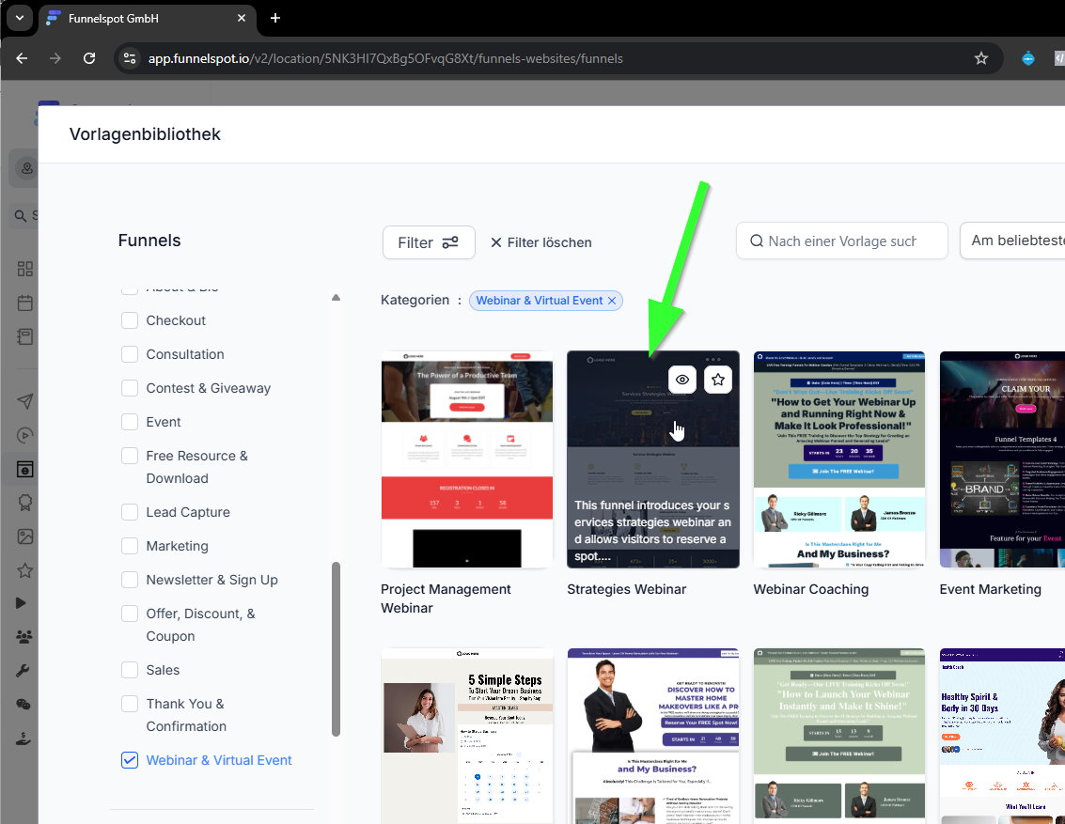Open green Launch Your Webinar template thumbnail

click(838, 736)
